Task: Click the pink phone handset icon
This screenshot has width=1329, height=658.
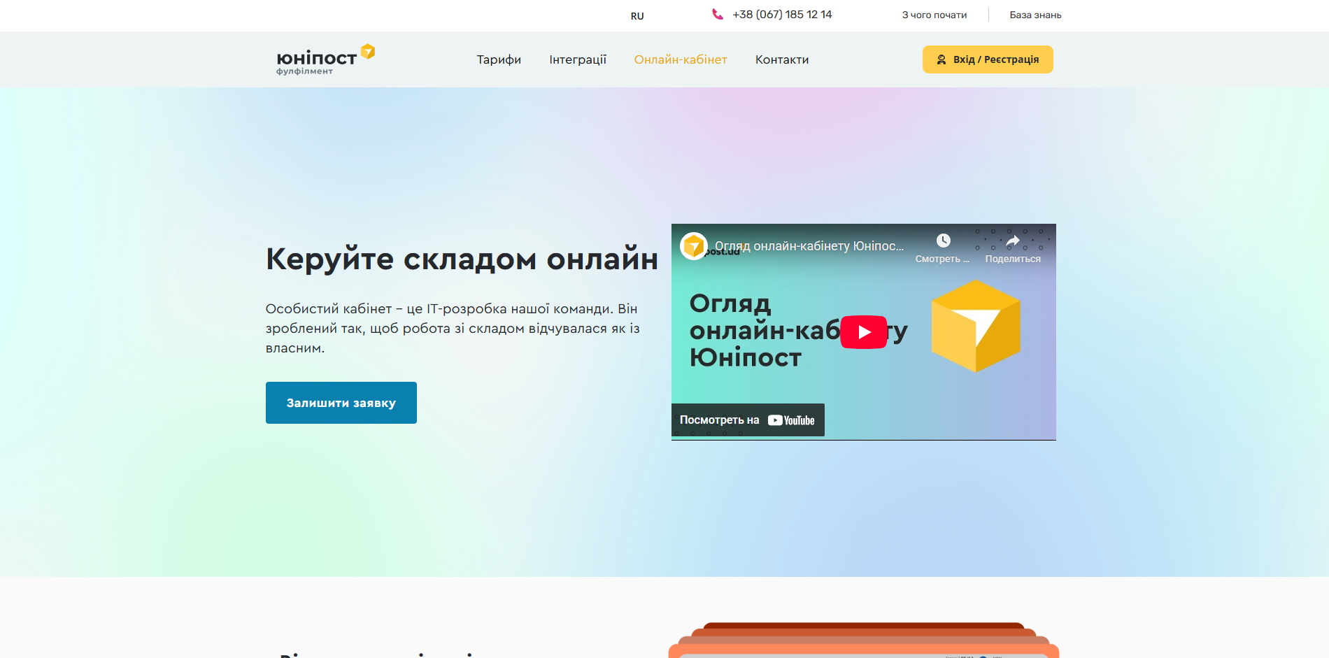Action: point(717,14)
